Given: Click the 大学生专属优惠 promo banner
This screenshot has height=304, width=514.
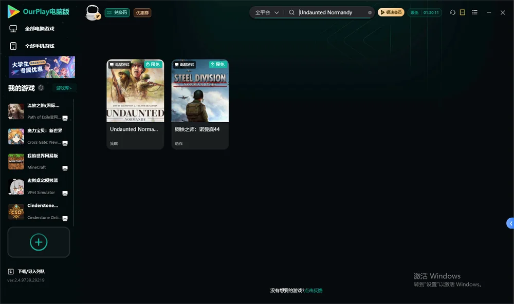Looking at the screenshot, I should tap(42, 67).
